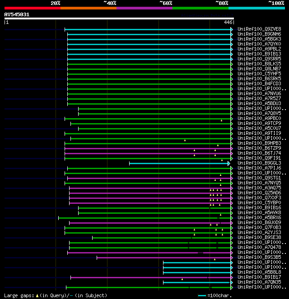289x299 pixels.
Task: Click the arrowhead ending the UniRef100_Q9SRR5 bar
Action: pos(232,59)
